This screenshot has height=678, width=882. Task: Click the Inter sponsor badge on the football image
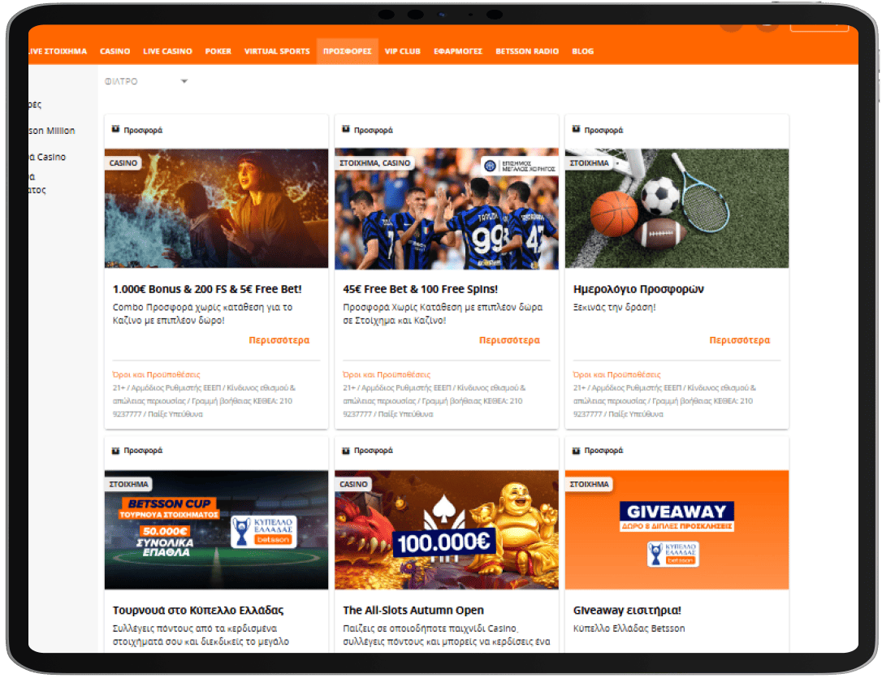point(520,166)
